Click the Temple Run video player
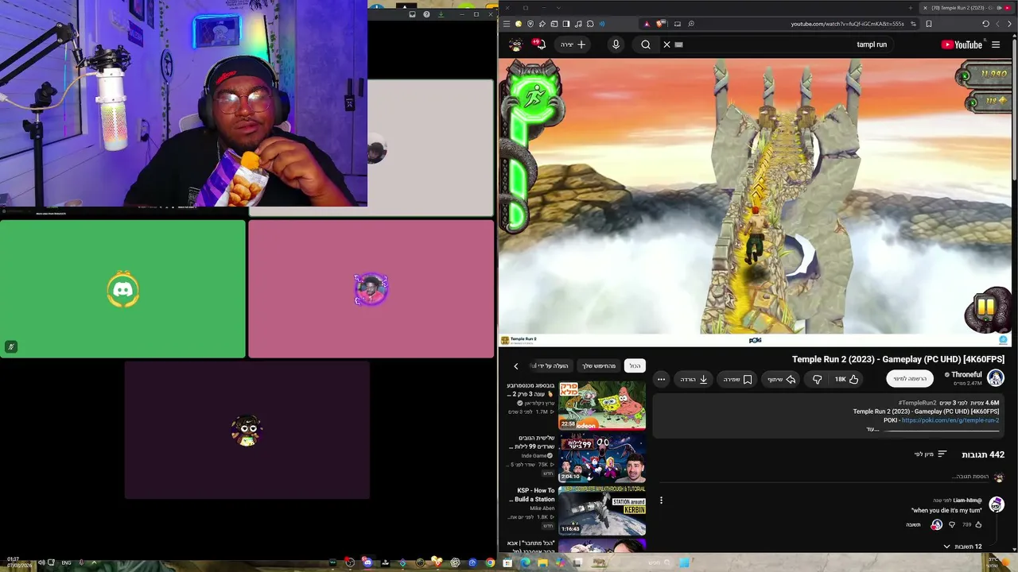The image size is (1018, 572). coord(756,202)
